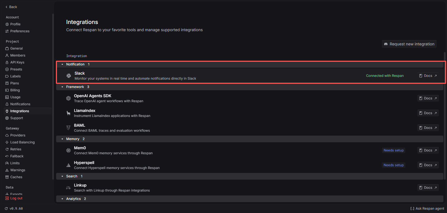Select Members under Project

(18, 55)
